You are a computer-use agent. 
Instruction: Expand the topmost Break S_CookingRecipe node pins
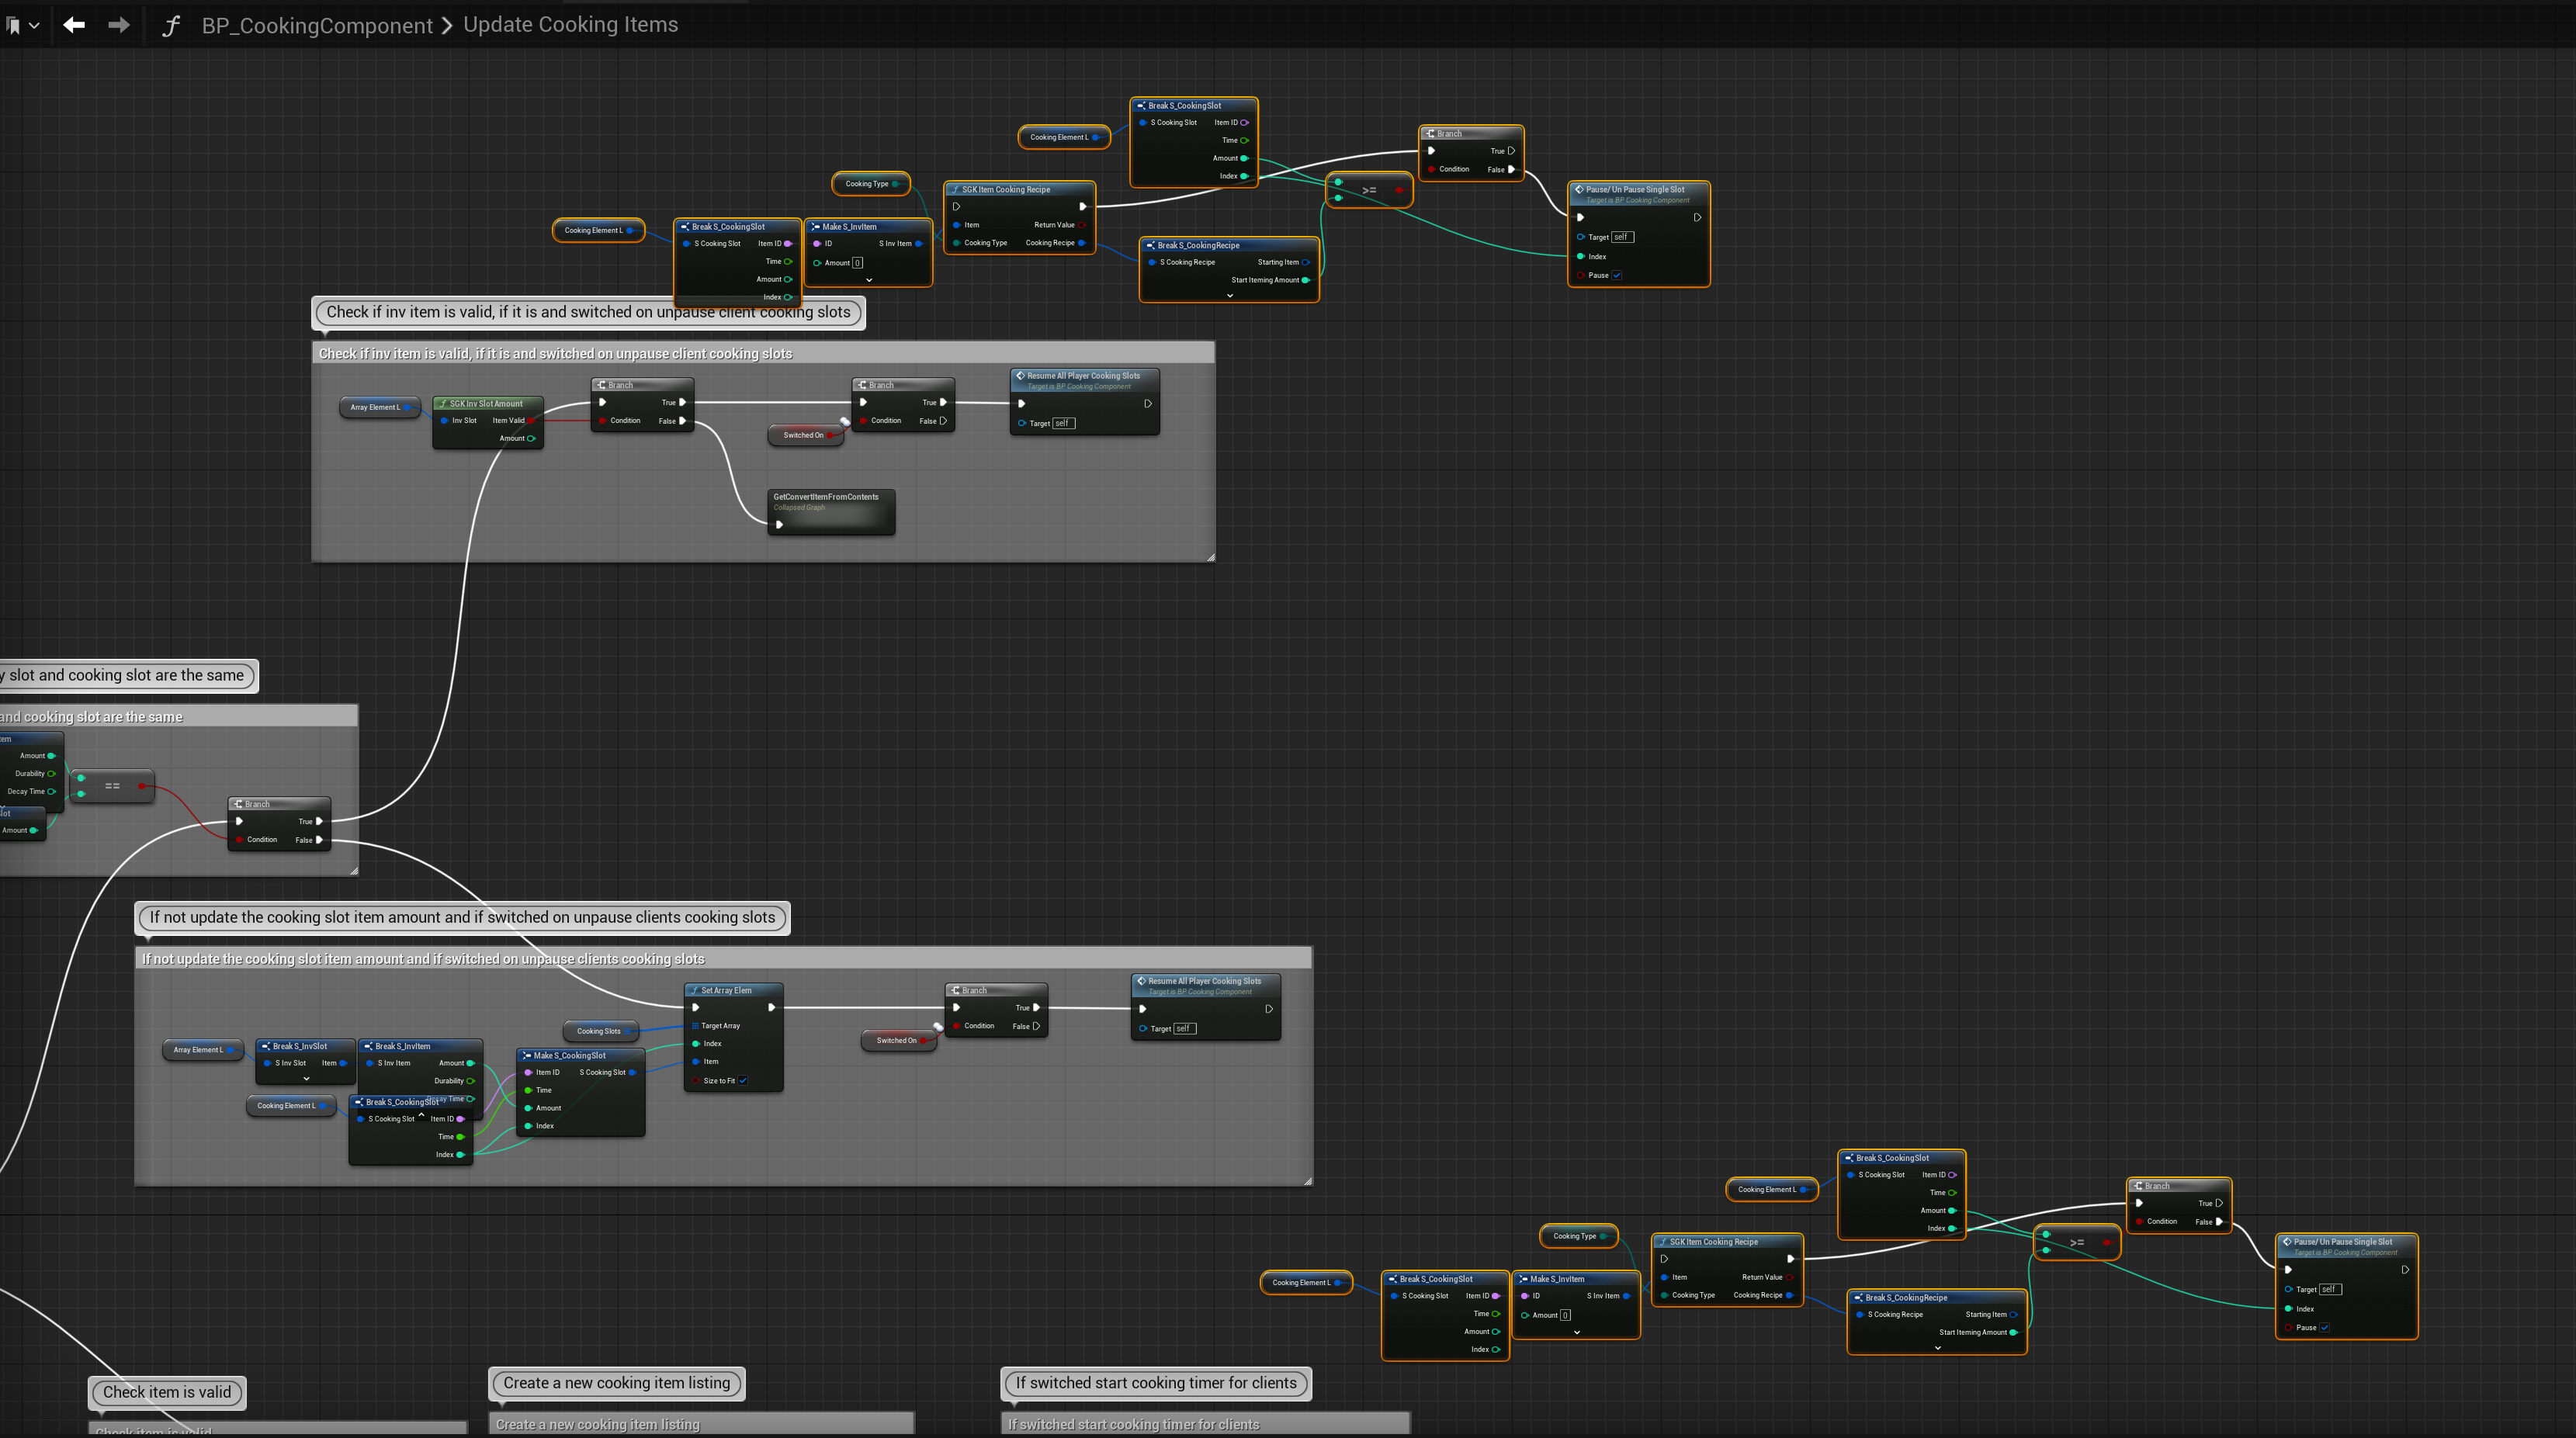1230,296
